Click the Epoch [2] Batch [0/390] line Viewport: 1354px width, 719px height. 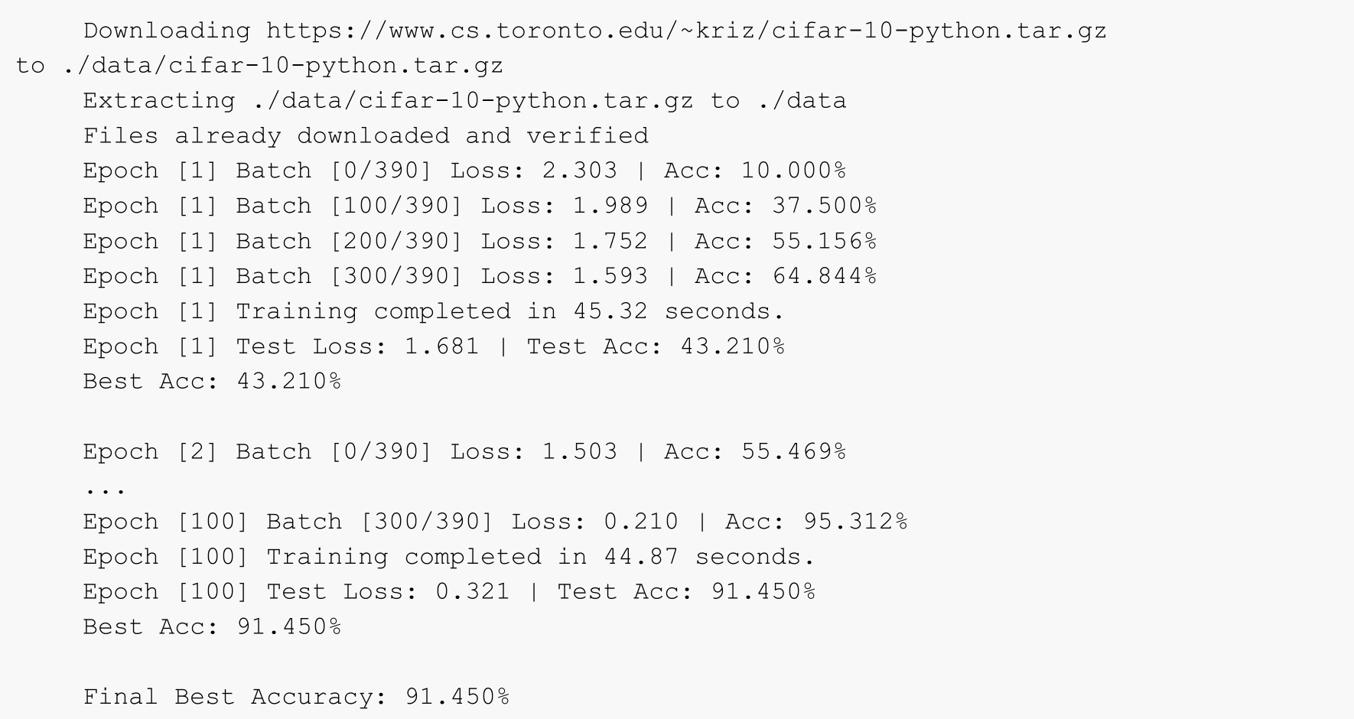pyautogui.click(x=464, y=451)
